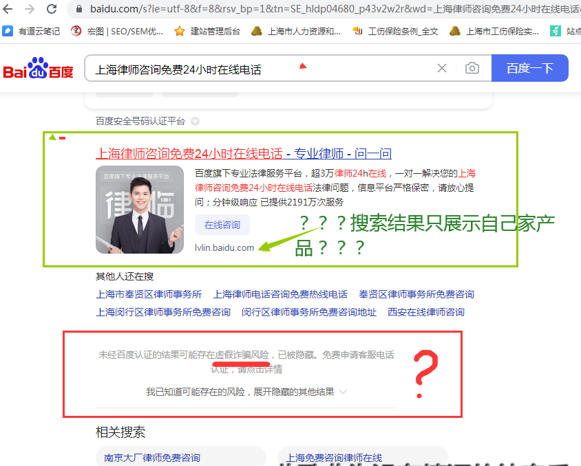Open result title 上海律师咨询免费24小时在线电话 - 专业律师 - 问一问

pos(244,153)
